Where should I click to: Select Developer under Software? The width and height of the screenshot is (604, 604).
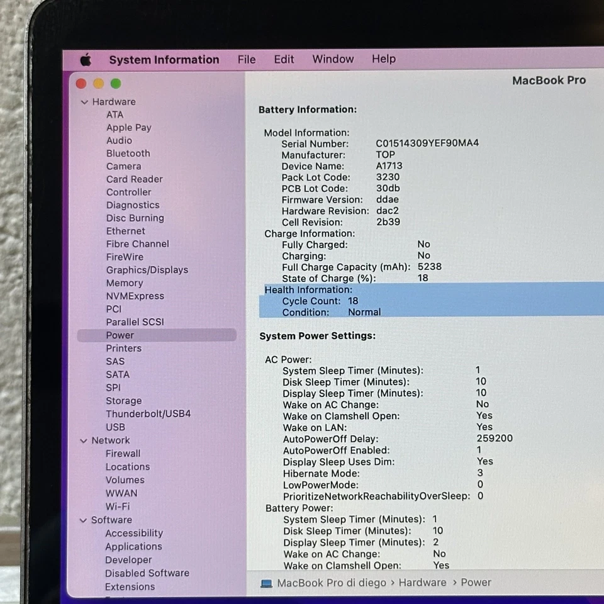[128, 560]
